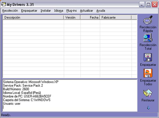
Task: Open the Recolección menu
Action: [x=10, y=10]
